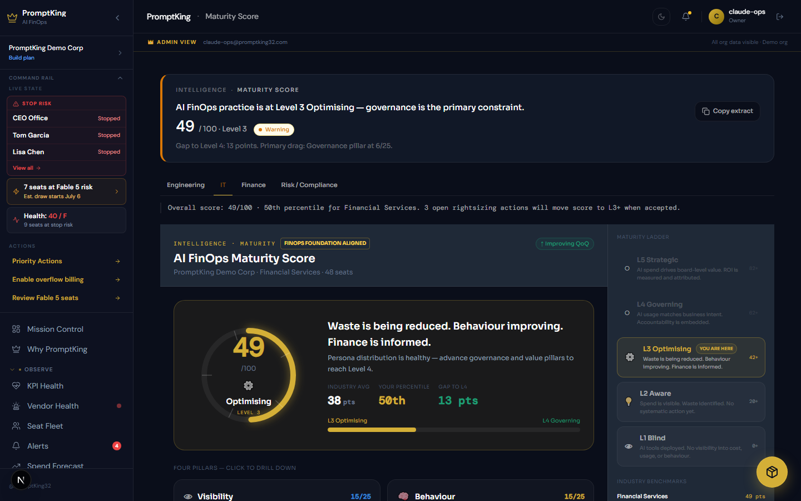The height and width of the screenshot is (501, 801).
Task: Click the logout icon in header
Action: [780, 17]
